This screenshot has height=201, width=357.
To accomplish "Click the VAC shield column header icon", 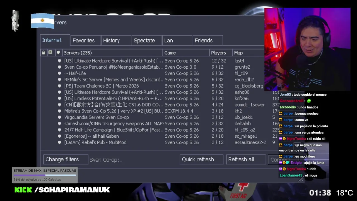I will [58, 52].
